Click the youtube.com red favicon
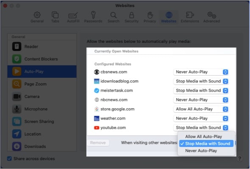The width and height of the screenshot is (250, 169). pyautogui.click(x=97, y=128)
